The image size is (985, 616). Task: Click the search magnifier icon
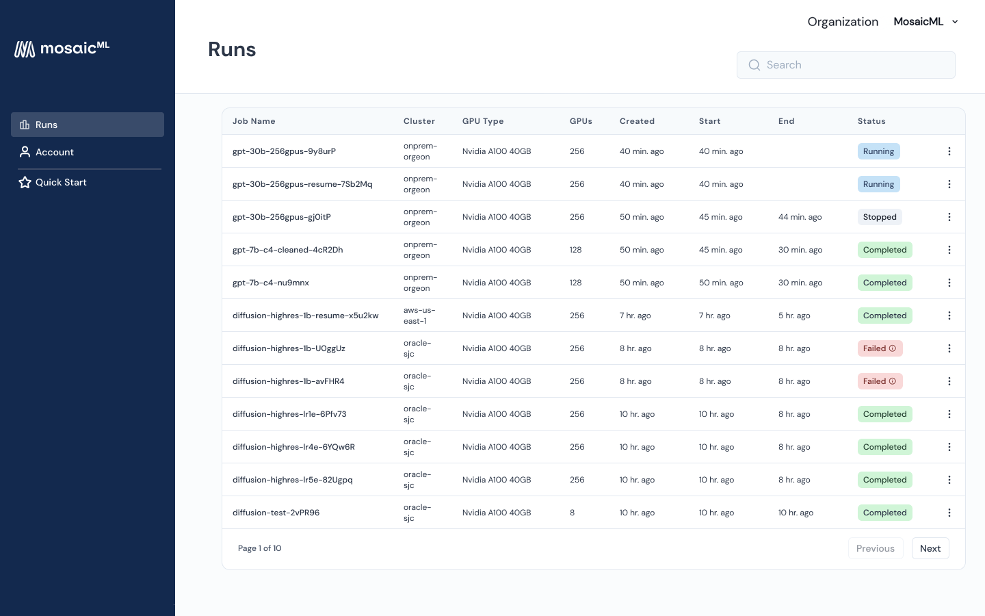tap(754, 65)
